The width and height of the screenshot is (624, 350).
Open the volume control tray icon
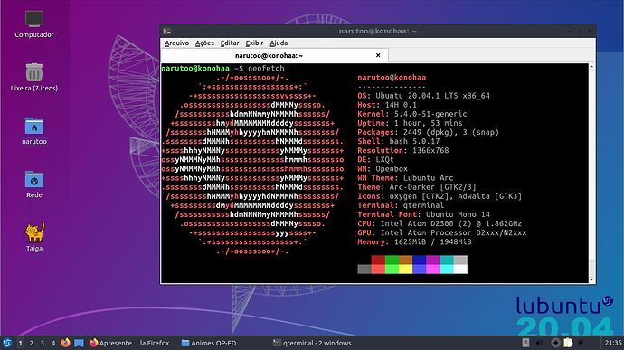539,343
